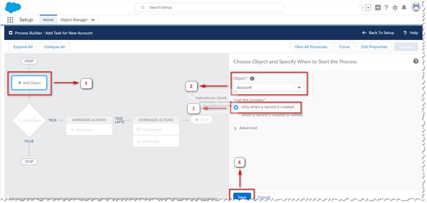Click Set Schedule in Scheduled Actions
Image resolution: width=427 pixels, height=203 pixels.
(149, 130)
